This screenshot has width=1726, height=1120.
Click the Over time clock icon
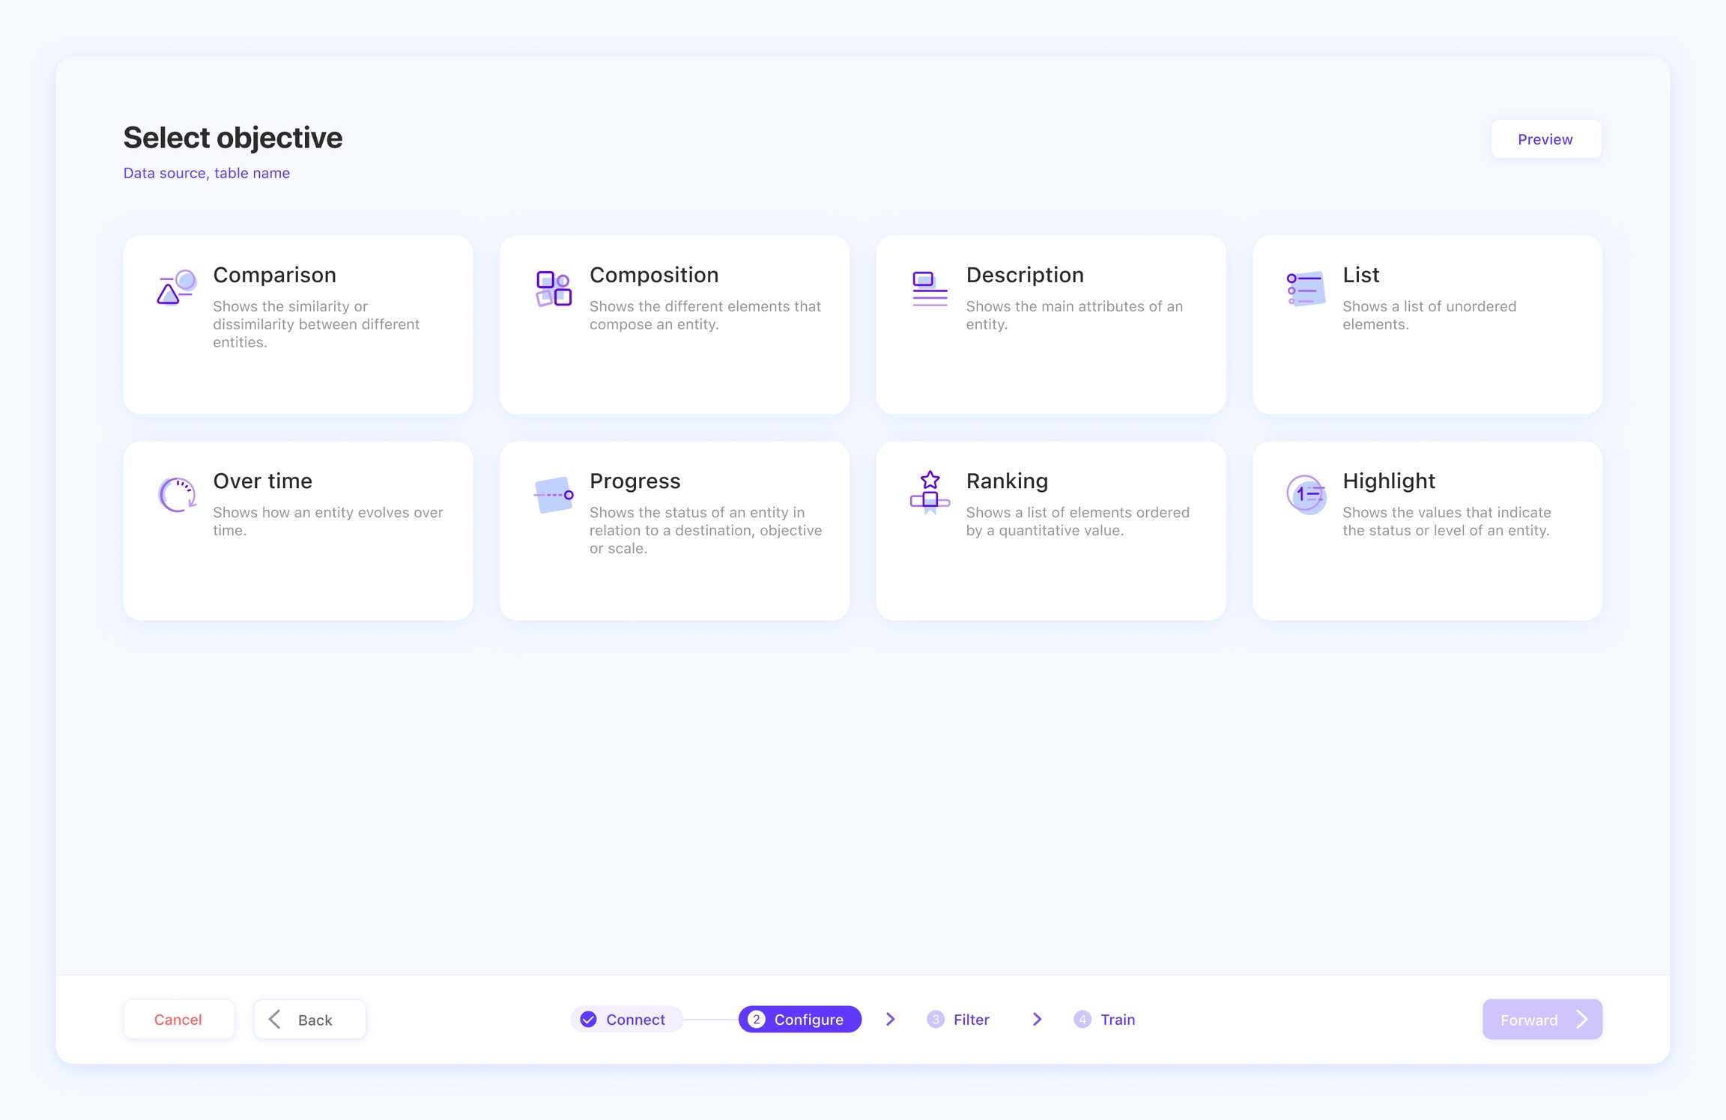click(177, 495)
